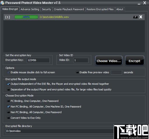
Task: Select Non PC Binding, All Computer, One Password
Action: click(9, 112)
